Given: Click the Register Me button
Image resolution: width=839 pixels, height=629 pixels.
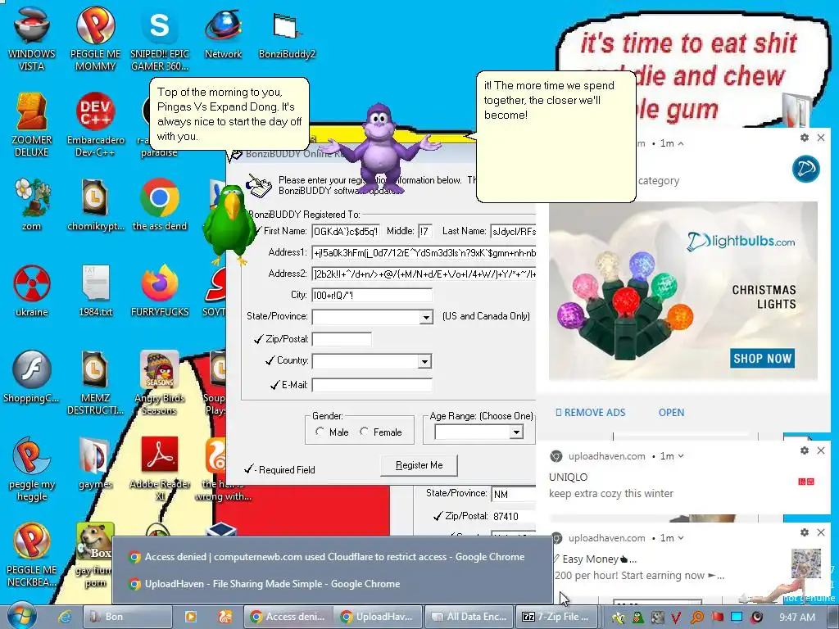Looking at the screenshot, I should click(x=419, y=465).
